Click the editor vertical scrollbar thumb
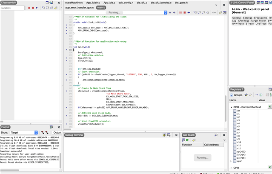 pos(226,108)
